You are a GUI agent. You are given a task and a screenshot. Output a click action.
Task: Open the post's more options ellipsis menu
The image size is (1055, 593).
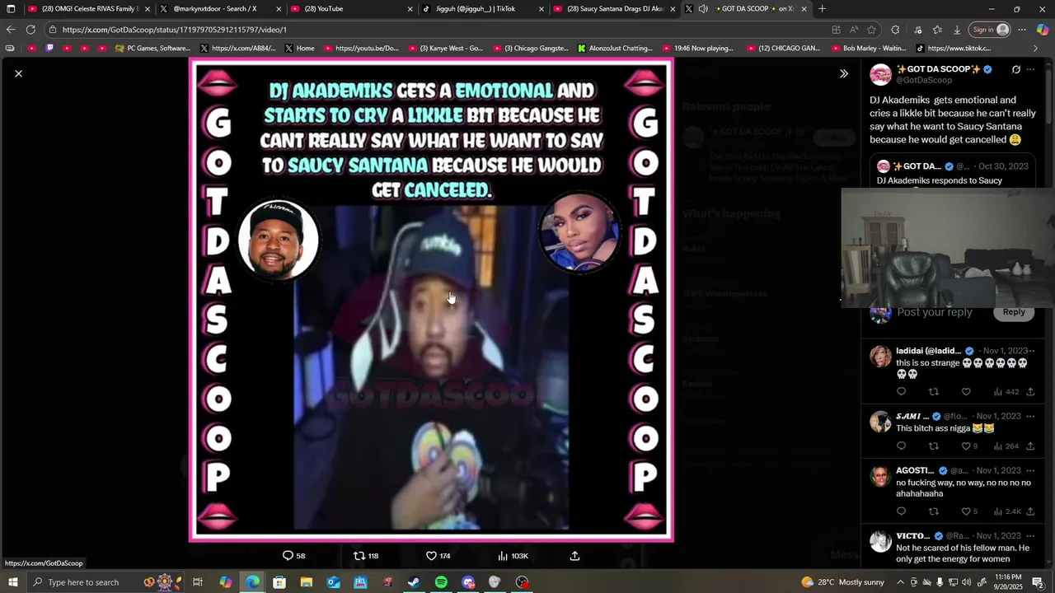tap(1030, 69)
